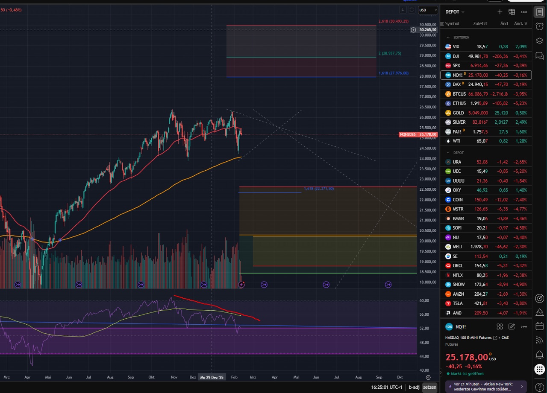This screenshot has width=547, height=393.
Task: Sort watchlist by 'Zuletzt' column header
Action: 480,23
